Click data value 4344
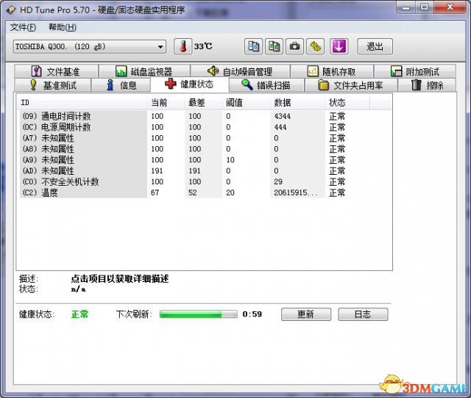Image resolution: width=471 pixels, height=398 pixels. click(282, 116)
